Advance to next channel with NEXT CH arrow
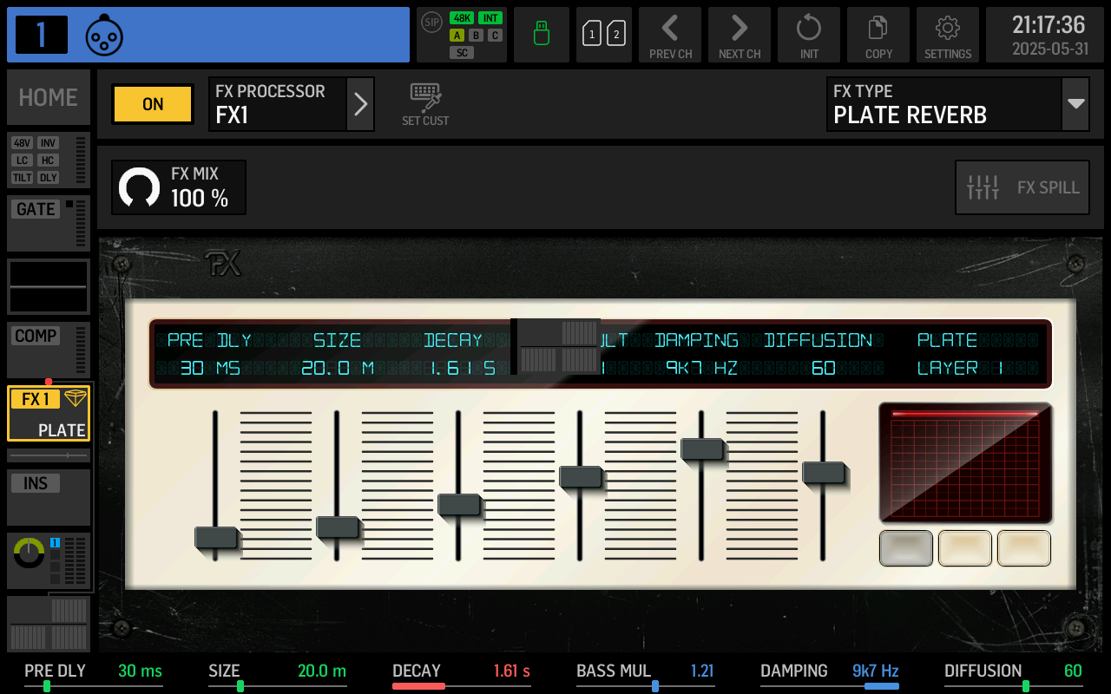 click(x=739, y=35)
